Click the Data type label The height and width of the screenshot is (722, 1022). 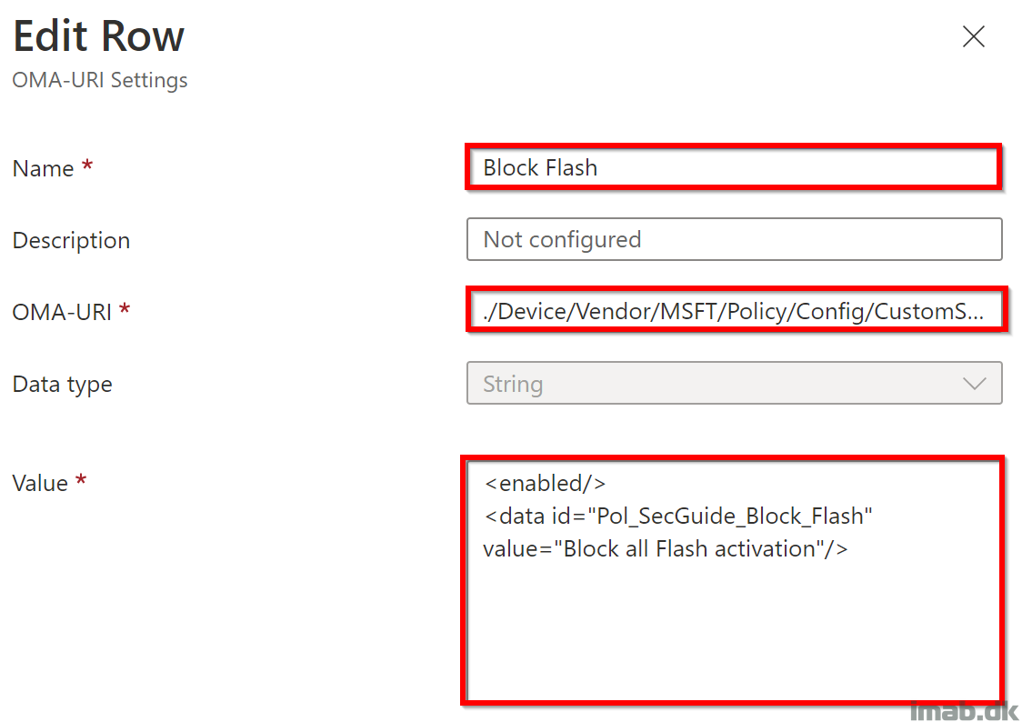click(62, 385)
